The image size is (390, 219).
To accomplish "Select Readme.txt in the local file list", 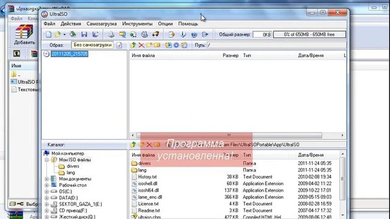I will pyautogui.click(x=149, y=210).
